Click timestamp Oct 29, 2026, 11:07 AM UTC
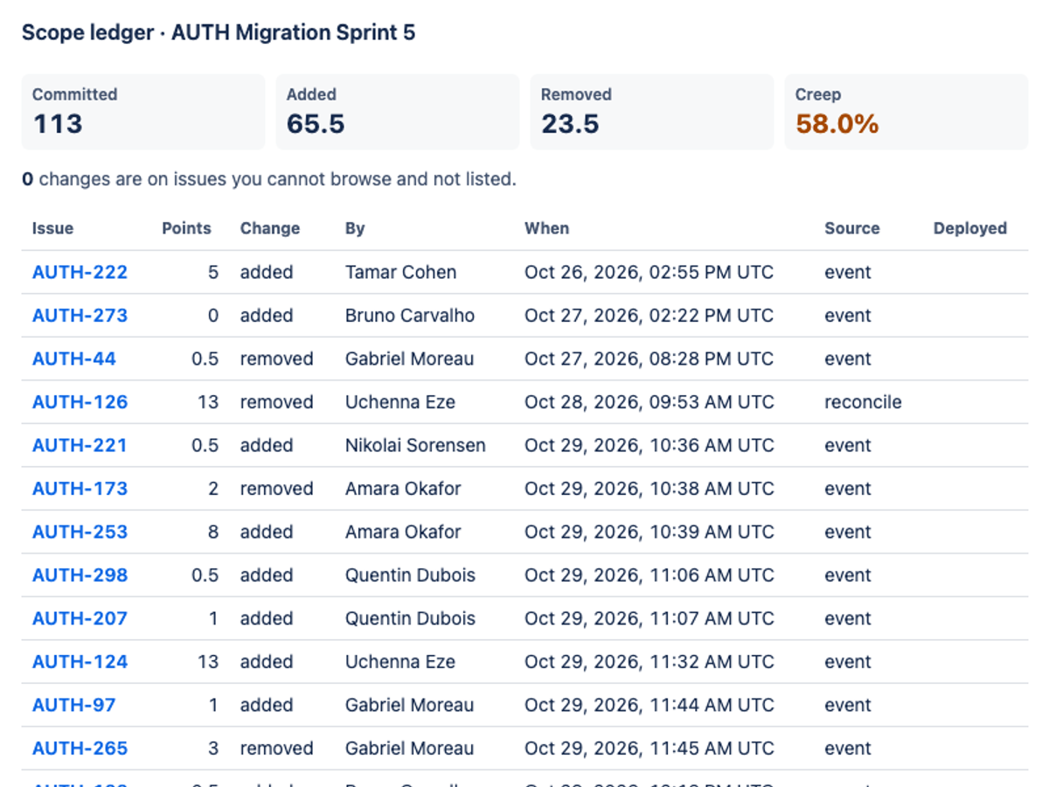Image resolution: width=1049 pixels, height=787 pixels. [x=650, y=618]
